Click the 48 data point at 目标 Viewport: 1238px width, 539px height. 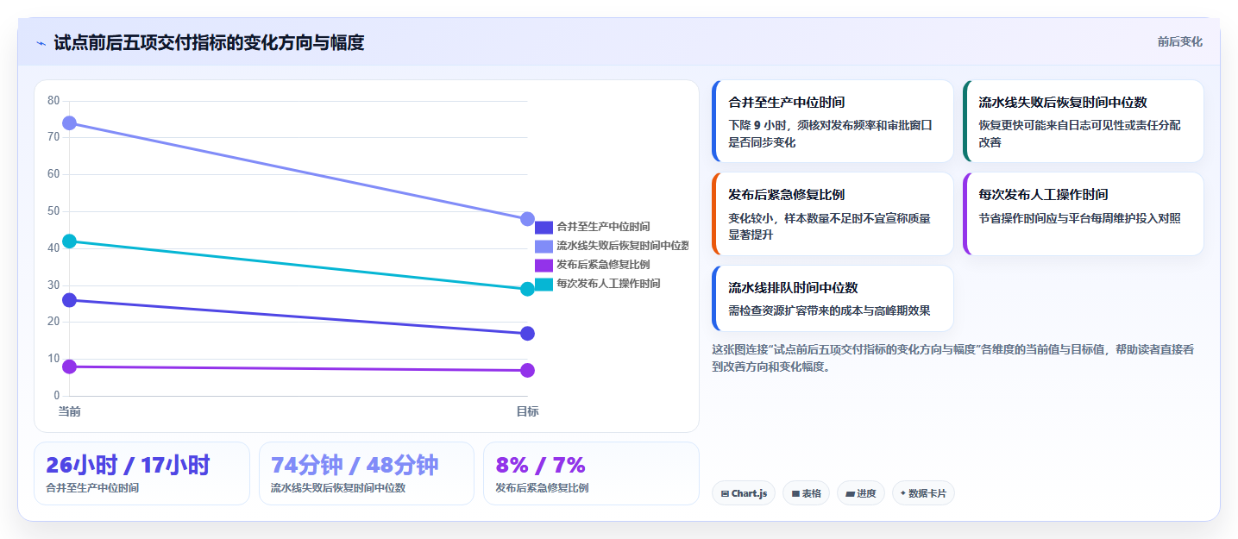pos(527,219)
